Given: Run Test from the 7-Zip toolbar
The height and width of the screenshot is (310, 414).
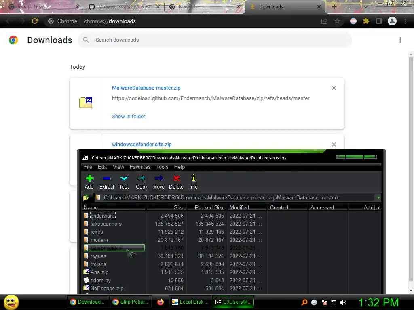Looking at the screenshot, I should (x=124, y=182).
